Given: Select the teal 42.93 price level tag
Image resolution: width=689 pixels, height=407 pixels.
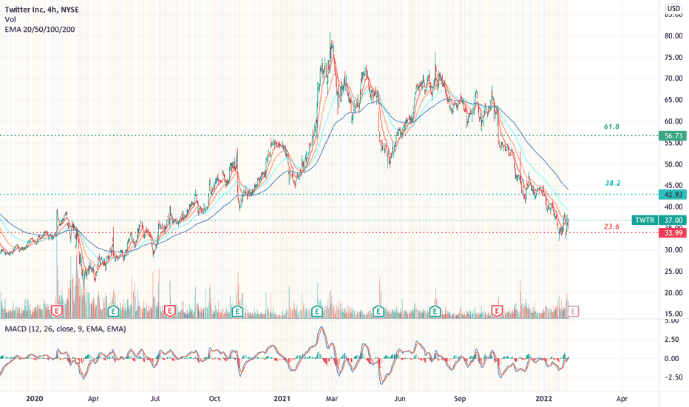Looking at the screenshot, I should pos(673,195).
